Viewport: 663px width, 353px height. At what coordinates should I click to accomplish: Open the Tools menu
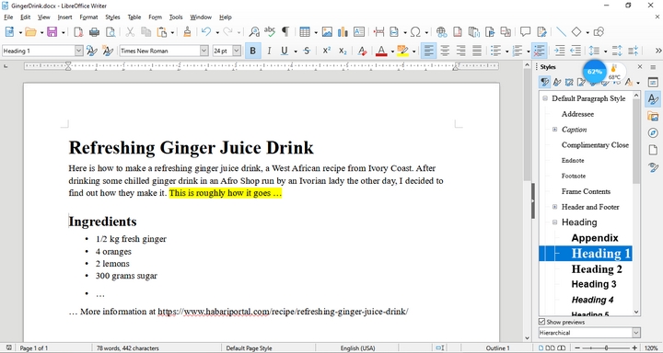point(176,17)
